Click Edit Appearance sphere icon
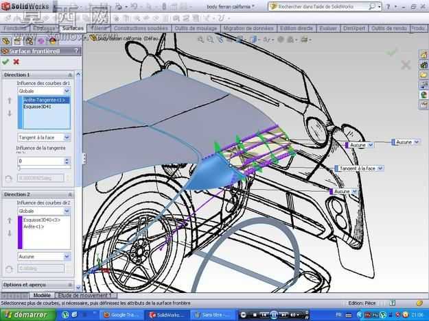The width and height of the screenshot is (429, 321). pos(281,40)
